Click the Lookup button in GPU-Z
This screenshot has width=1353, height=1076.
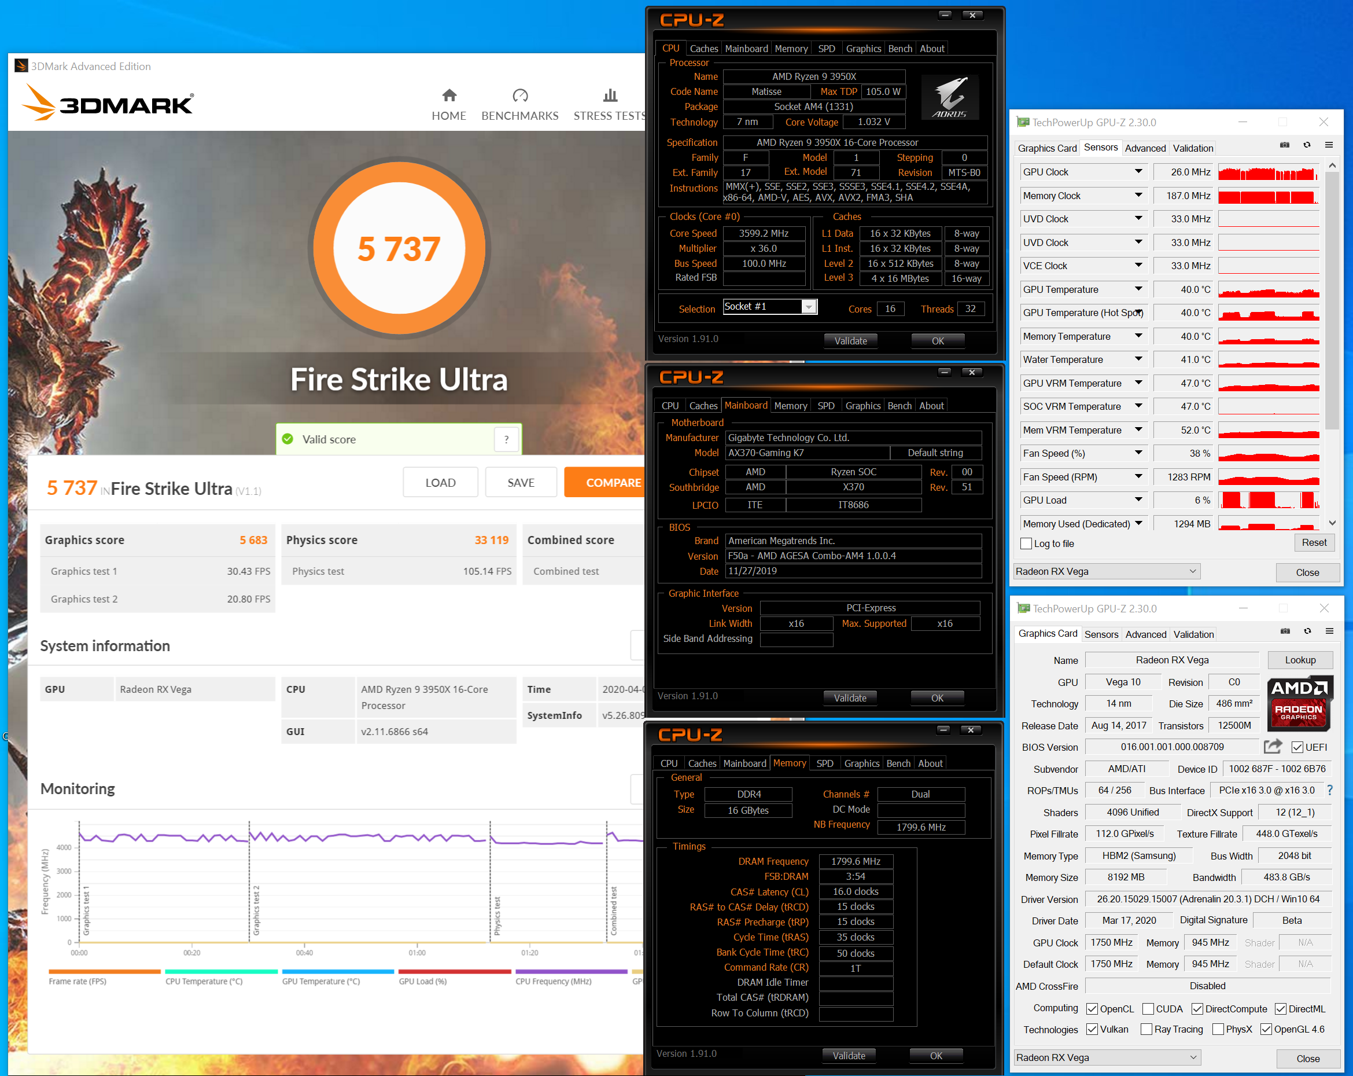[1300, 660]
